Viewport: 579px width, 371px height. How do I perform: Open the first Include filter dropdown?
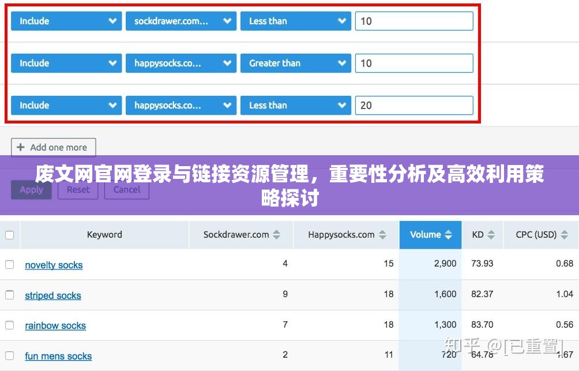tap(66, 21)
